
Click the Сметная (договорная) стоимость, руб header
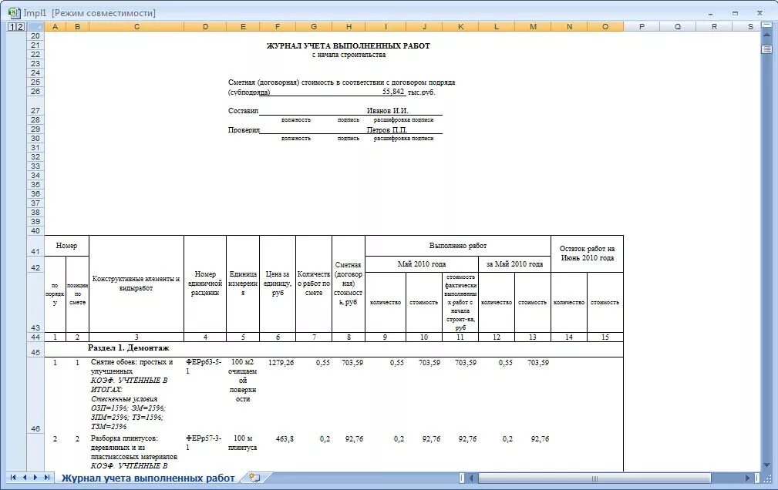tap(349, 284)
